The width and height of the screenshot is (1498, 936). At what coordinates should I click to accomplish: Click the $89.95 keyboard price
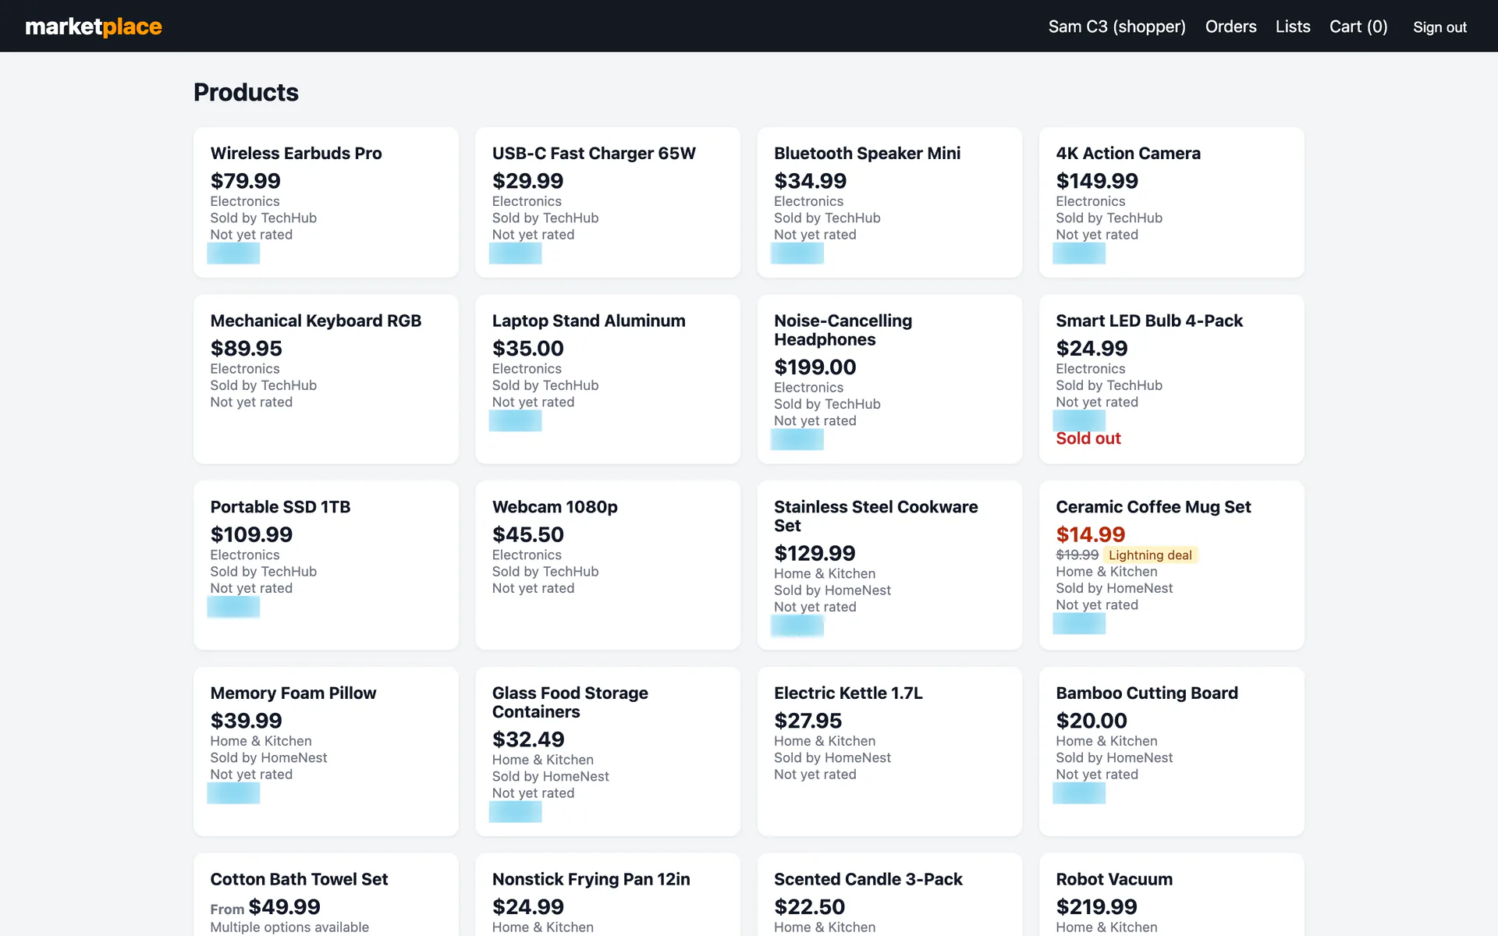[246, 349]
